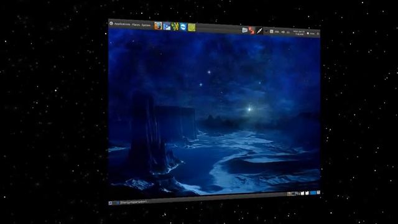398x224 pixels.
Task: Launch the blue Thunderbird mail launcher
Action: (x=167, y=26)
